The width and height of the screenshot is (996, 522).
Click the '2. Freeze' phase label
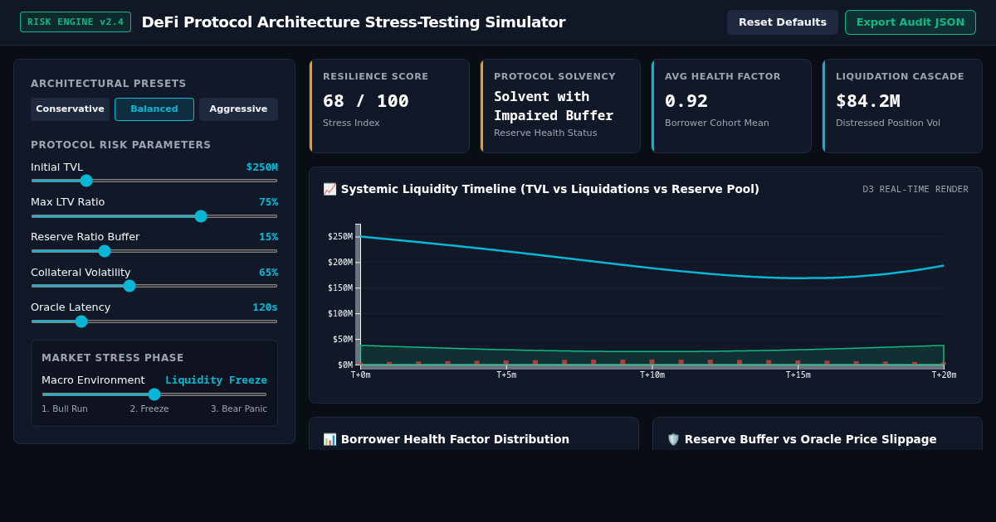(149, 409)
